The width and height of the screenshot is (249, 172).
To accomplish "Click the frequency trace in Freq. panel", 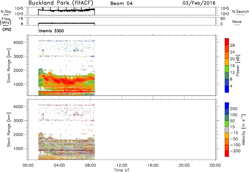I will [66, 23].
